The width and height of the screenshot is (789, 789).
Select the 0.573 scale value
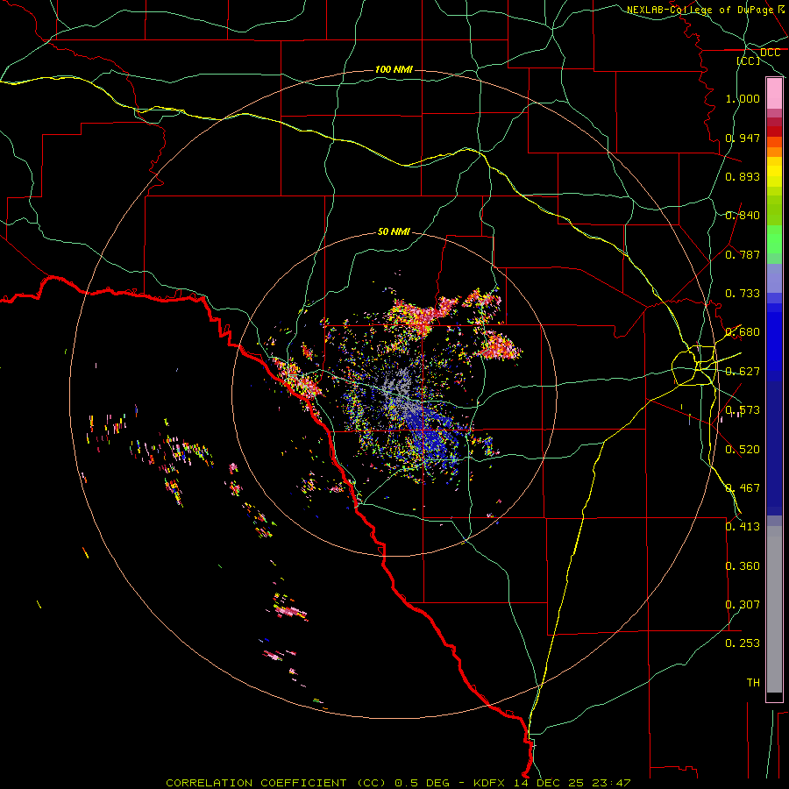743,410
